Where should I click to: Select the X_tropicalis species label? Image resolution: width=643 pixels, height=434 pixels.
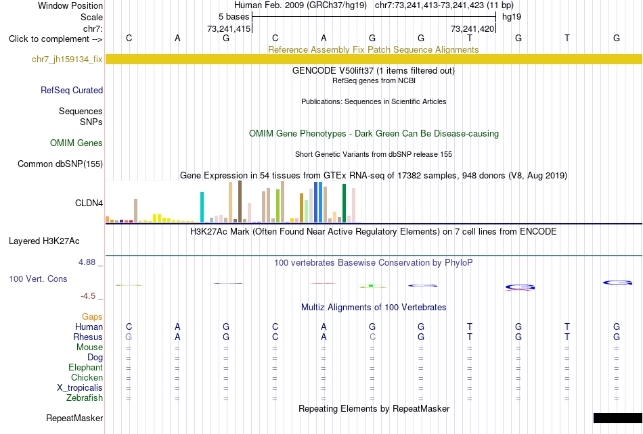(80, 388)
